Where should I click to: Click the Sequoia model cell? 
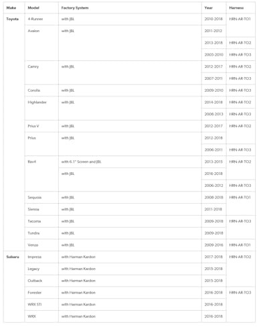pos(41,198)
